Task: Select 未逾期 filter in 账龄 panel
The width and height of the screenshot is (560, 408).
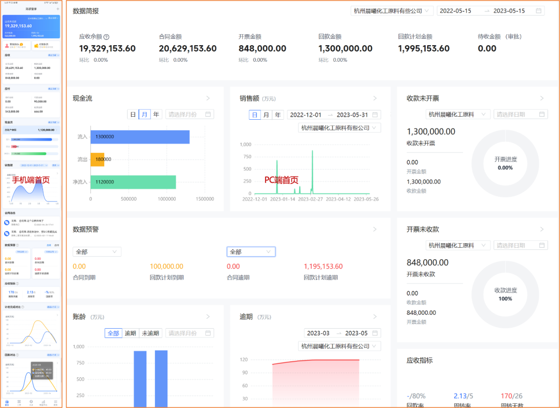Action: (150, 333)
